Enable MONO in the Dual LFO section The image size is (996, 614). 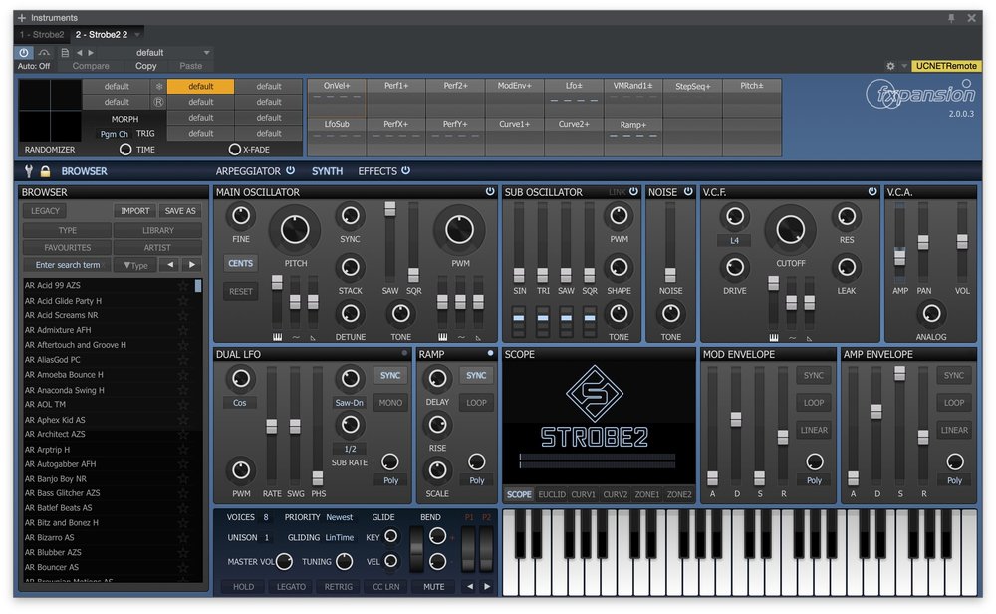(x=390, y=403)
